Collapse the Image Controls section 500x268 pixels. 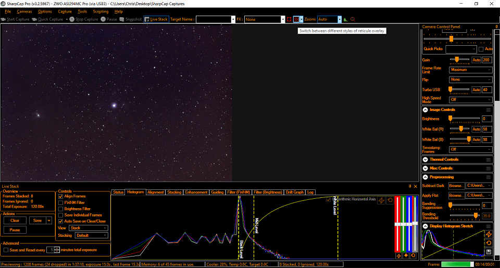click(426, 110)
